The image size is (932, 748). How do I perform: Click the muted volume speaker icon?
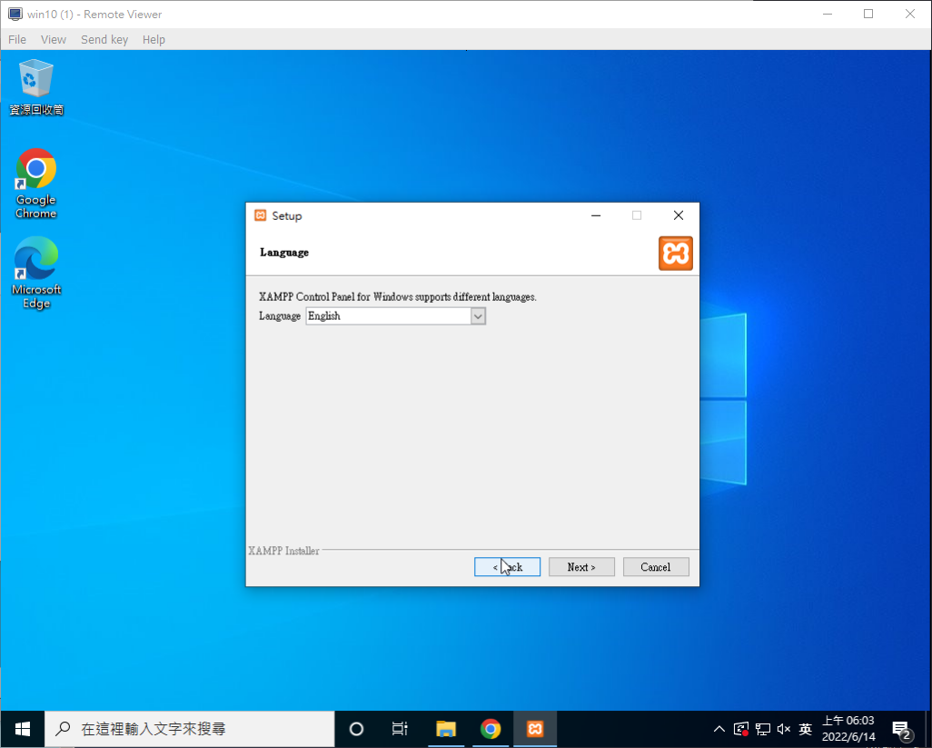coord(784,729)
